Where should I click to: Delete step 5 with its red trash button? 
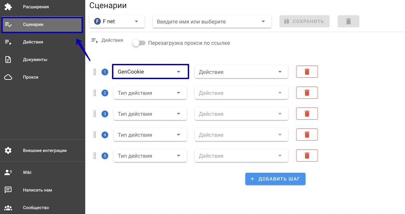pyautogui.click(x=307, y=156)
